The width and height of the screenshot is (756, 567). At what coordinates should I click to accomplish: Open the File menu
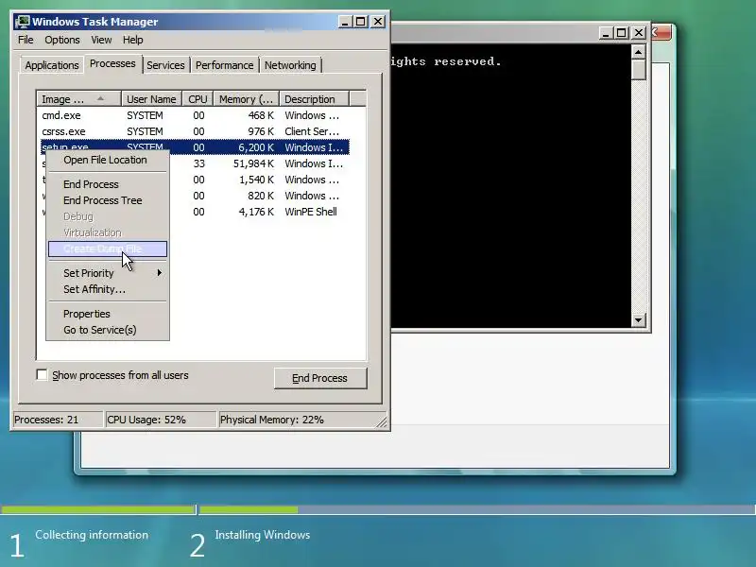(x=26, y=40)
